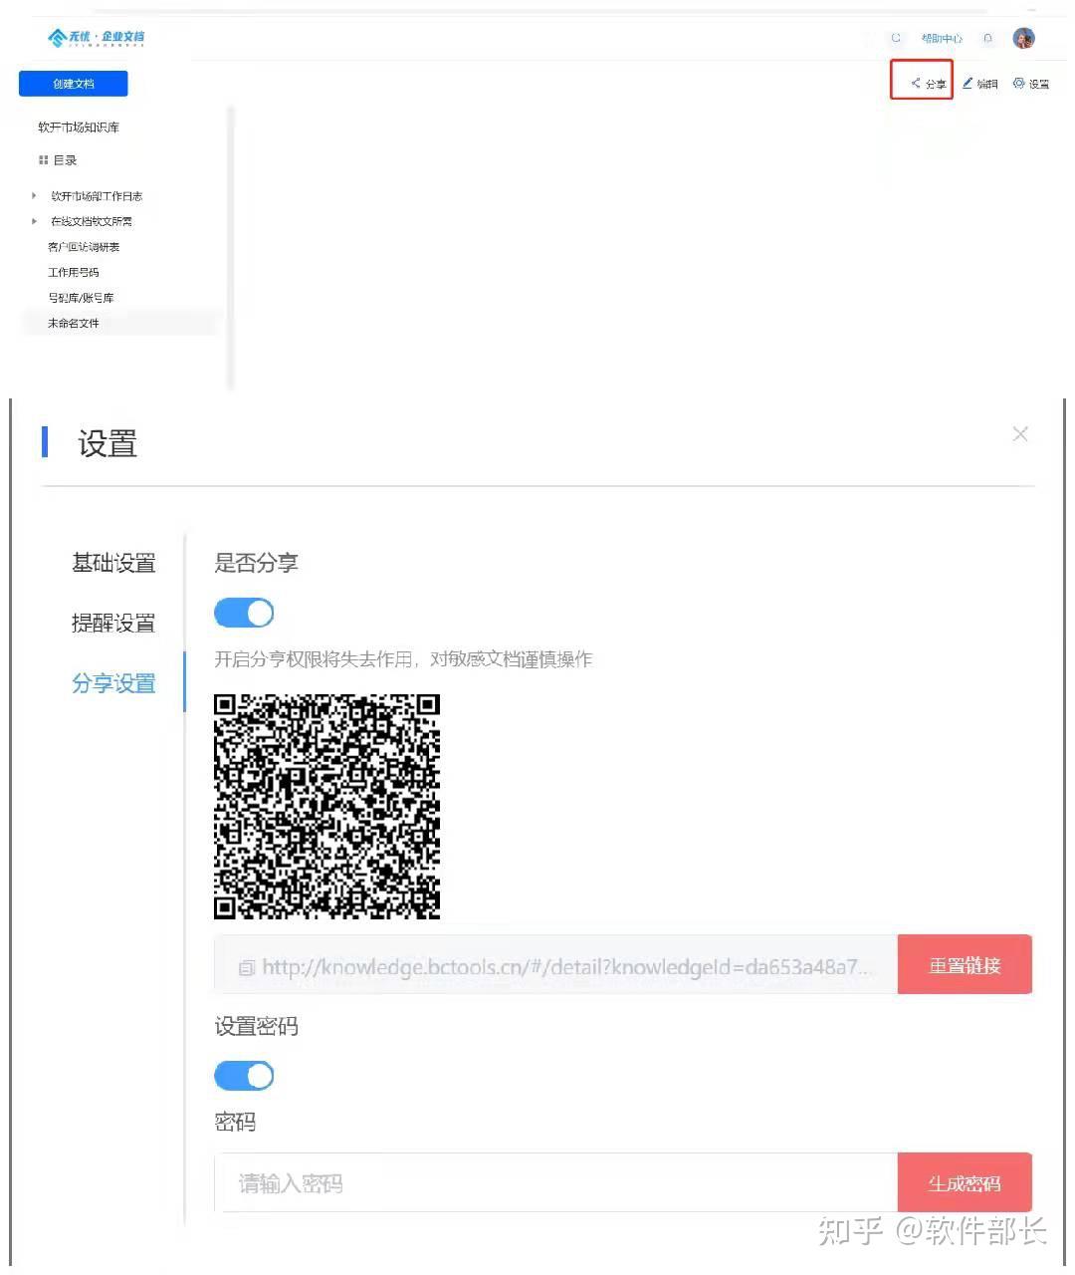Click the password input field
The width and height of the screenshot is (1075, 1275).
[x=556, y=1183]
